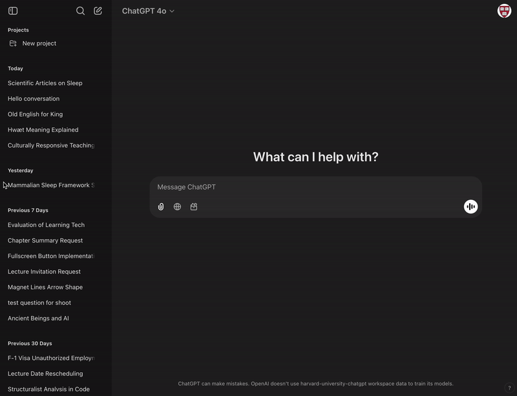This screenshot has height=396, width=517.
Task: Toggle the sidebar panel closed
Action: point(13,11)
